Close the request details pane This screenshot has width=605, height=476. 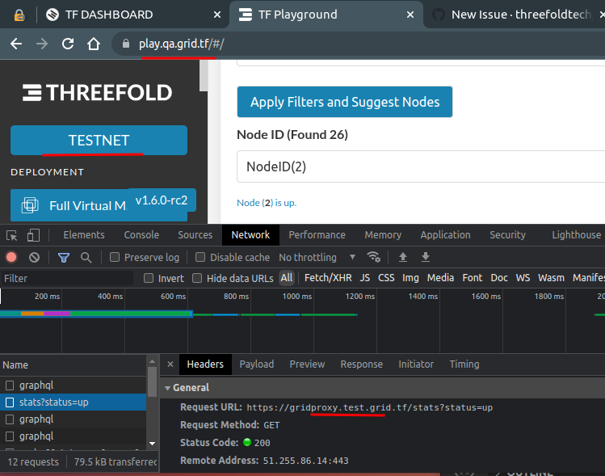(170, 364)
